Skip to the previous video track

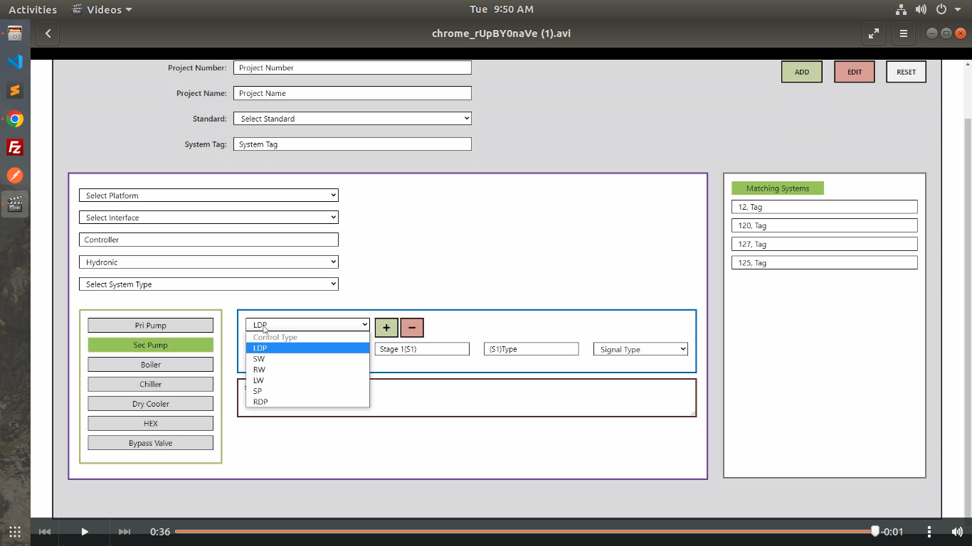click(x=45, y=531)
